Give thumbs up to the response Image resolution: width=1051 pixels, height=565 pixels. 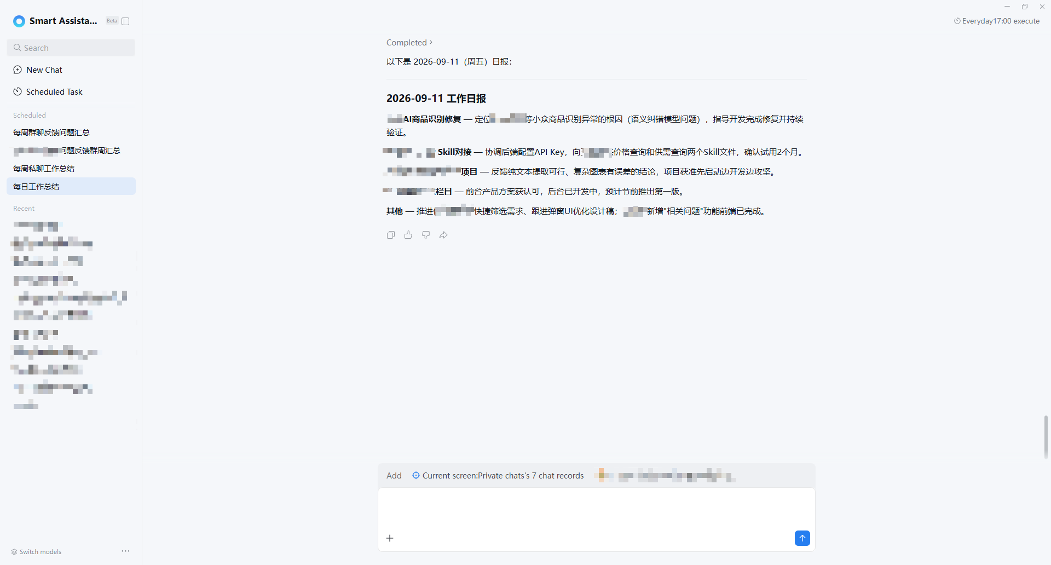click(x=408, y=235)
